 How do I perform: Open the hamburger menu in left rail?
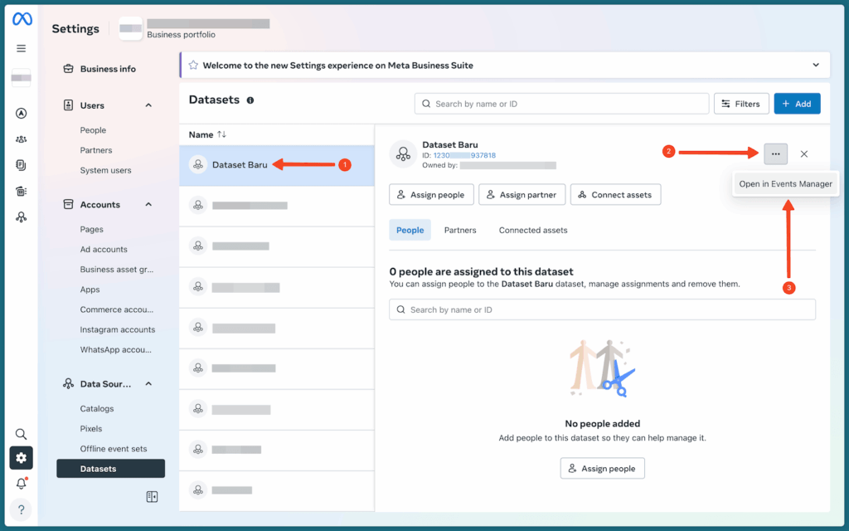pos(22,48)
